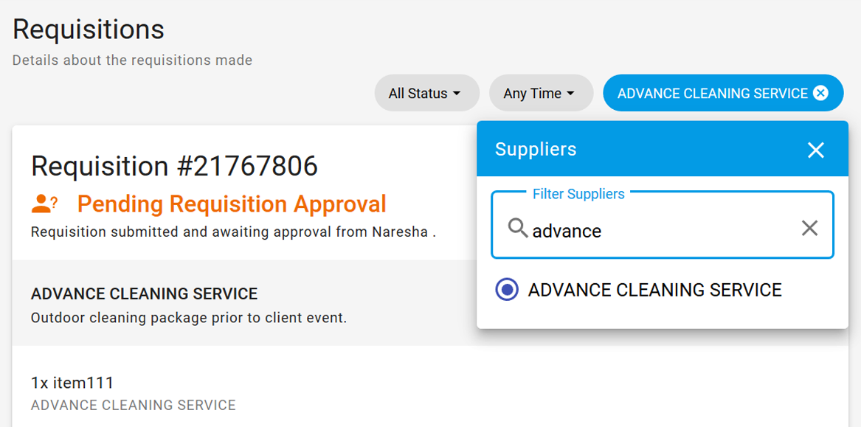Remove the ADVANCE CLEANING SERVICE filter chip
Viewport: 861px width, 427px height.
[820, 93]
